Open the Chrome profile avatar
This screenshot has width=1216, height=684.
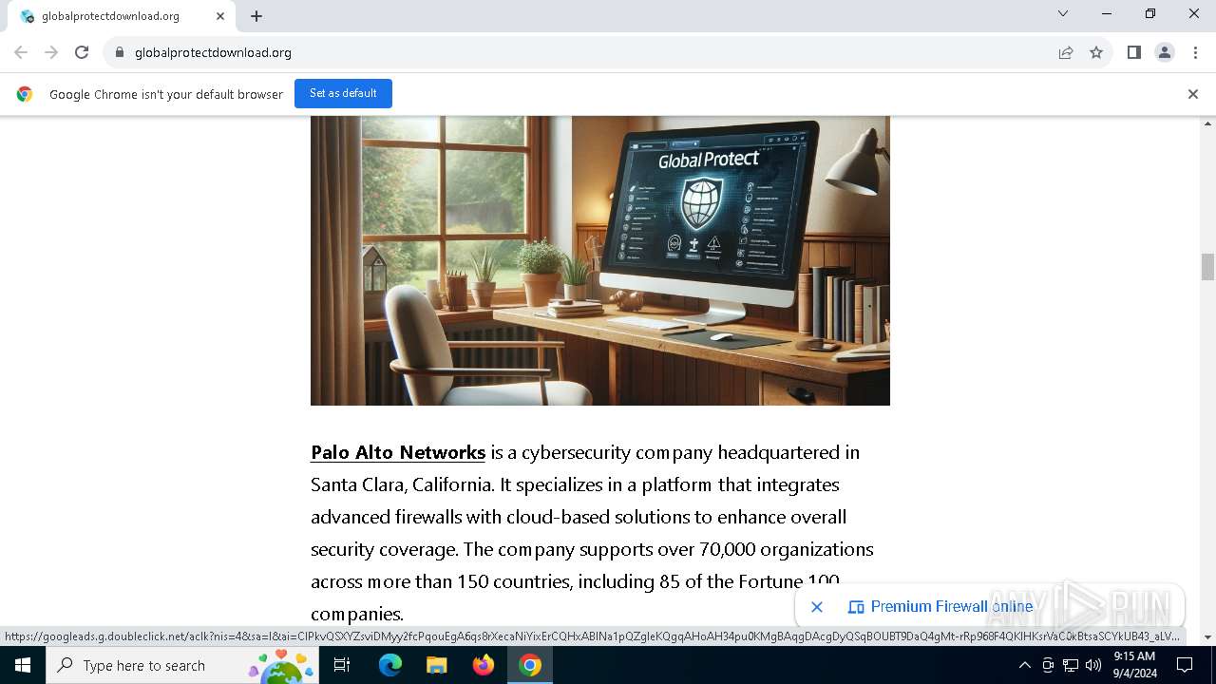(x=1165, y=52)
